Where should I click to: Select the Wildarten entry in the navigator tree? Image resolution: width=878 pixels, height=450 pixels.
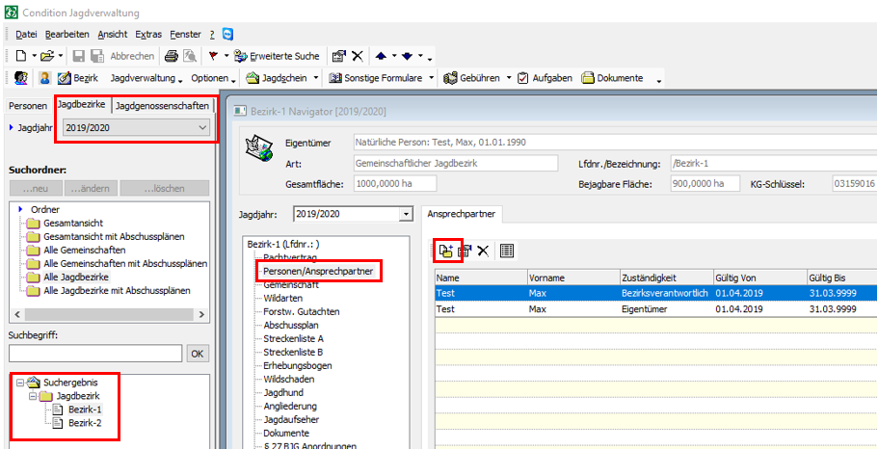pyautogui.click(x=284, y=299)
